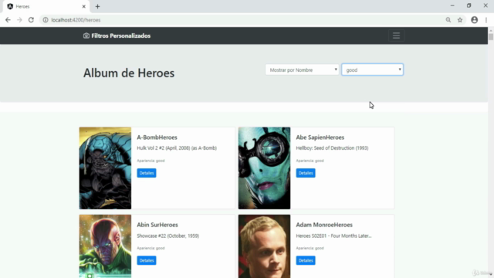Click the zoom magnifier icon in address bar
The image size is (494, 278).
448,20
